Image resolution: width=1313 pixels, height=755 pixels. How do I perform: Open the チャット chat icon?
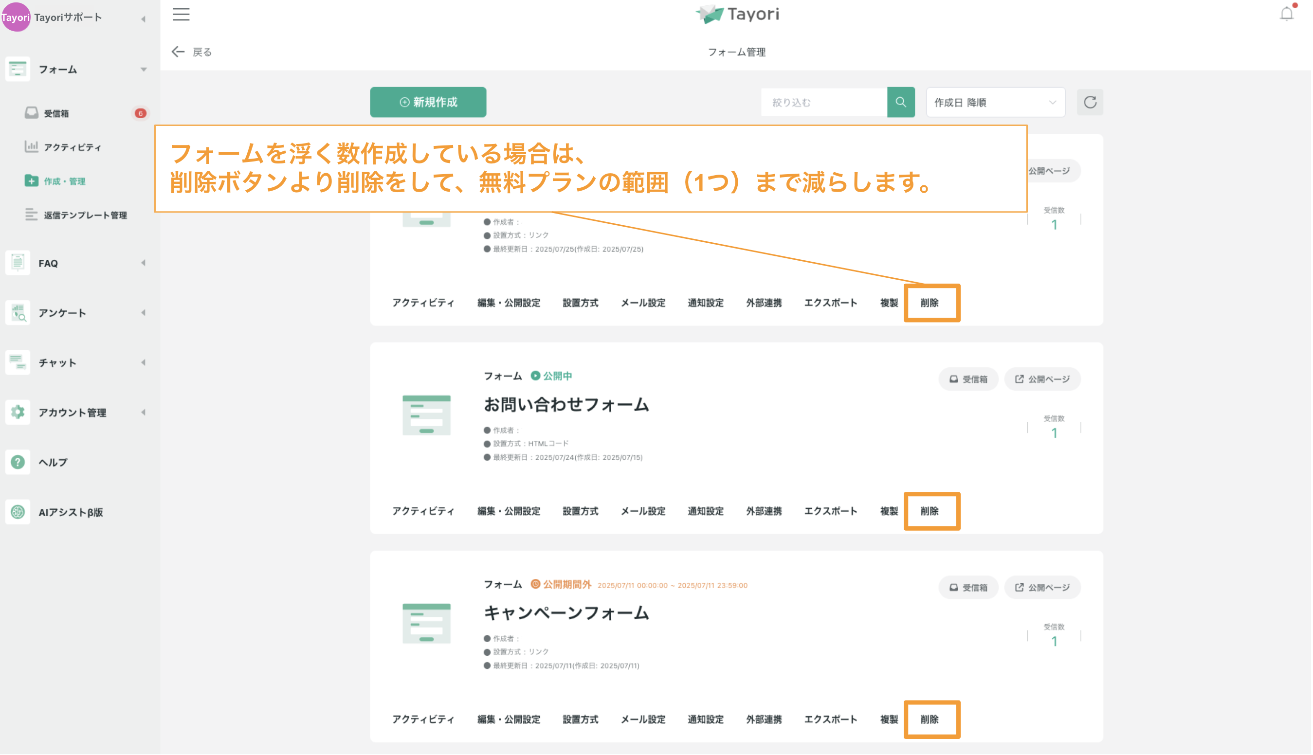tap(18, 362)
